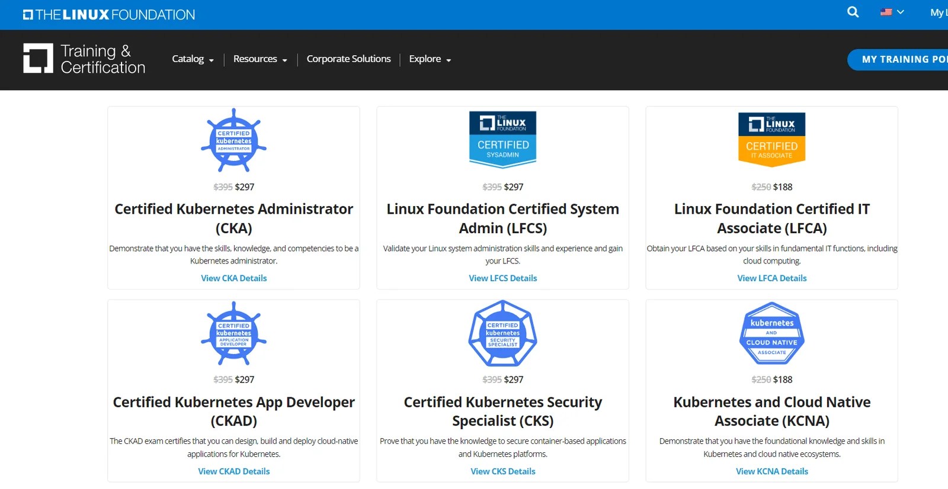This screenshot has height=489, width=948.
Task: Select the CKS price $395 $297
Action: (503, 379)
